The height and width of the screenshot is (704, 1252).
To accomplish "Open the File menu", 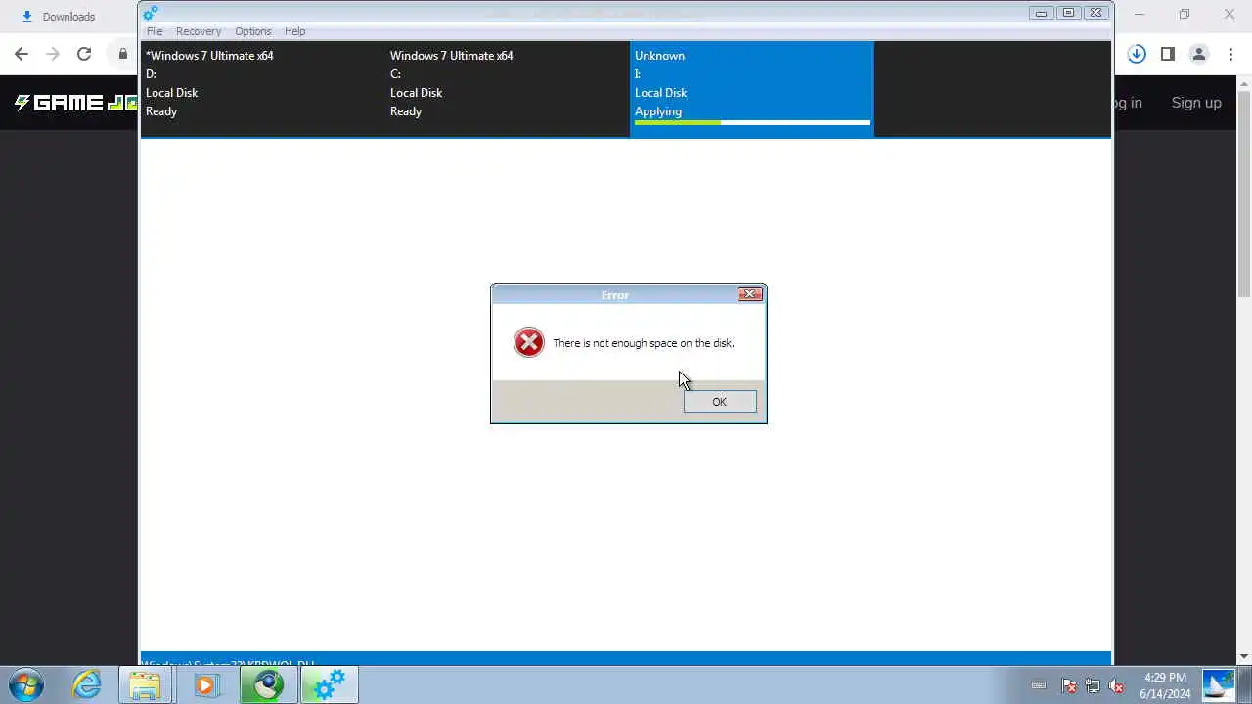I will click(x=155, y=31).
